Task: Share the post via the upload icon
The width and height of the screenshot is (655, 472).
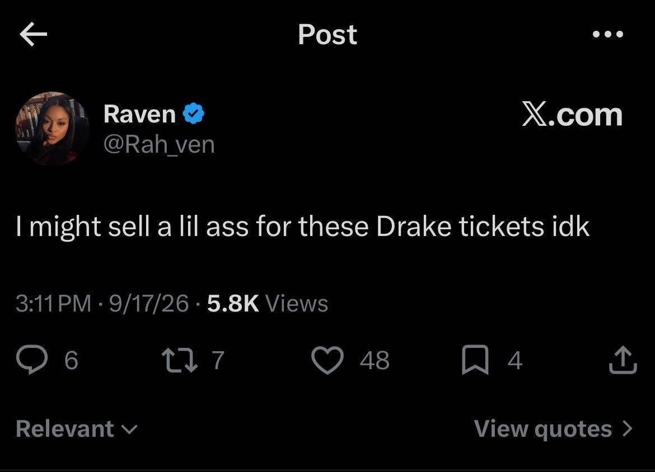Action: click(x=623, y=360)
